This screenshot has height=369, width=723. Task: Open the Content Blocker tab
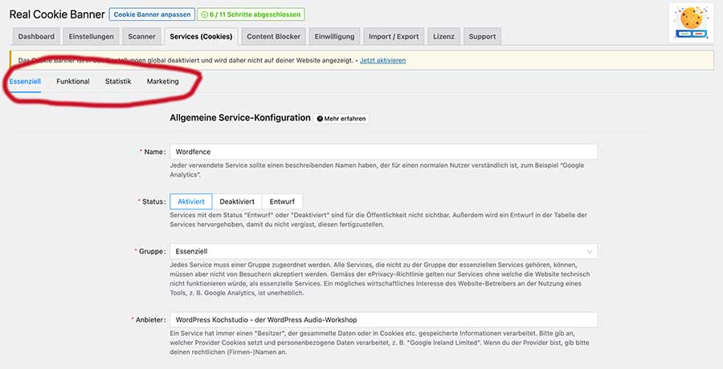pos(274,36)
